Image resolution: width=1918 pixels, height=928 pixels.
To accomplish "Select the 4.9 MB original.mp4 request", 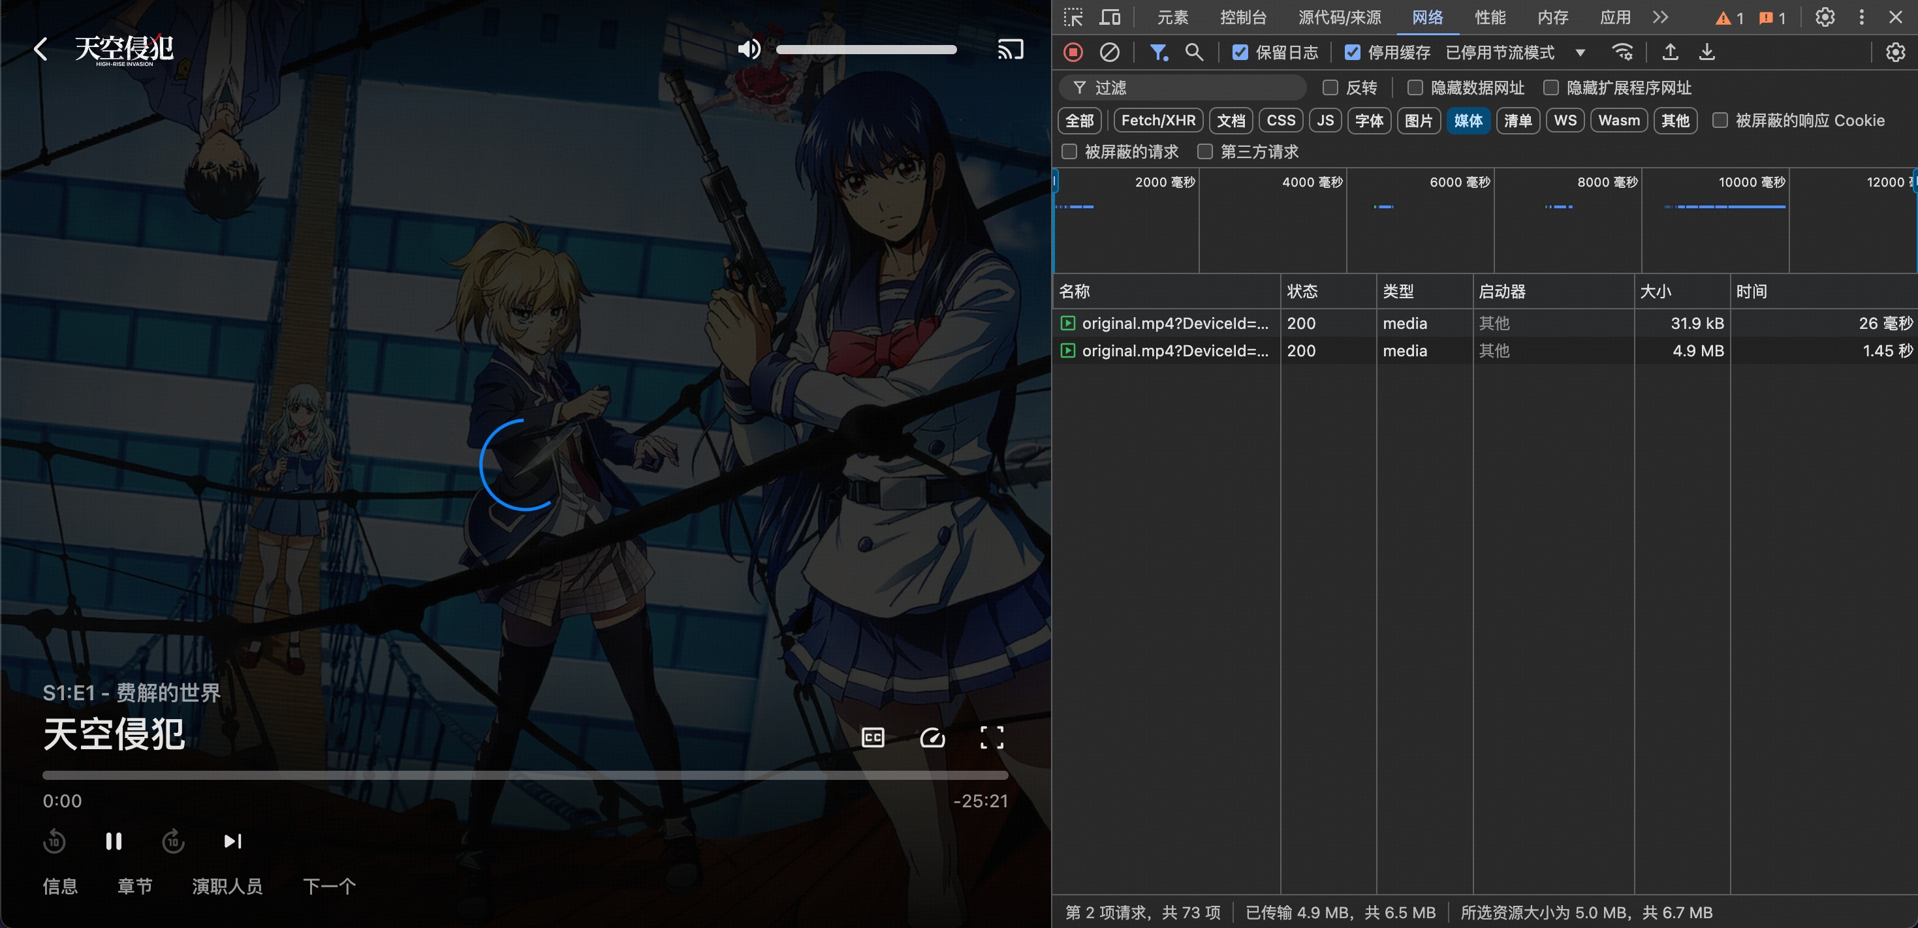I will tap(1485, 350).
